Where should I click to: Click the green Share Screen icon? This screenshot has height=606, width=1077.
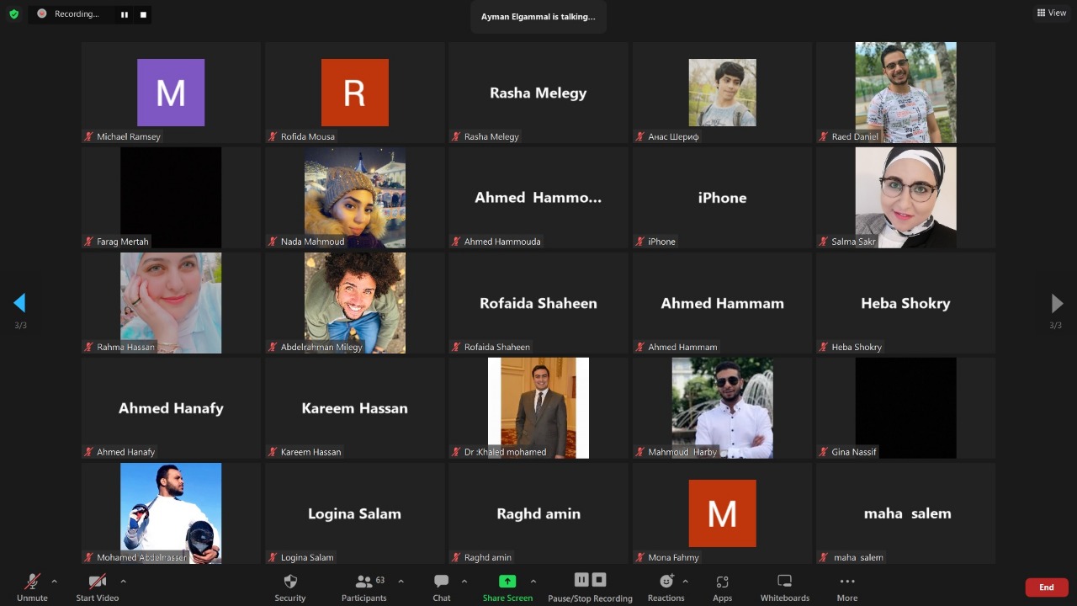[507, 582]
